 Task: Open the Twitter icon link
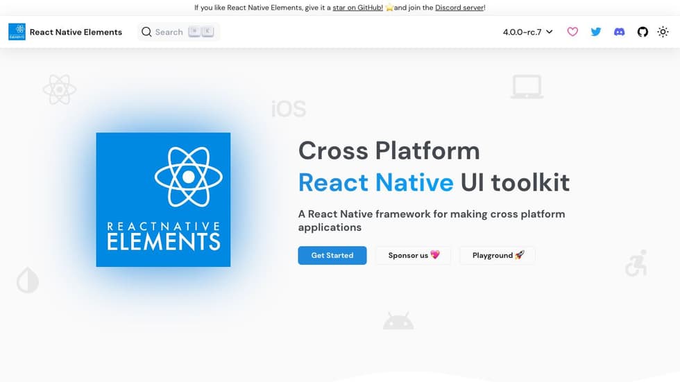(x=596, y=32)
